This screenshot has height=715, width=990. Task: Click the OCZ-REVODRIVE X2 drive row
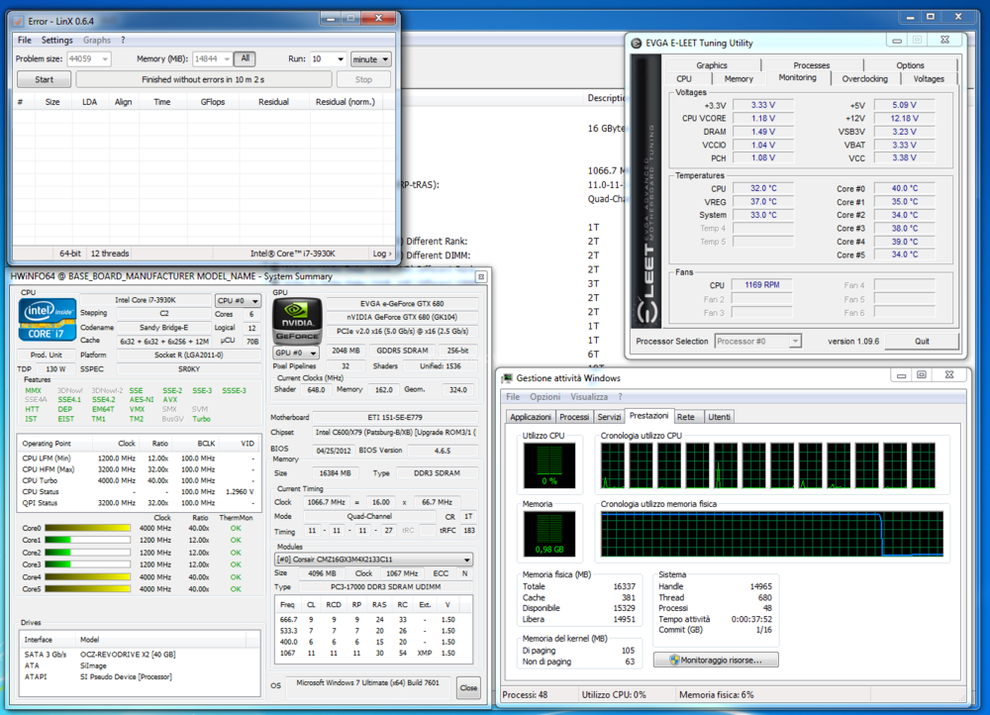[x=140, y=655]
